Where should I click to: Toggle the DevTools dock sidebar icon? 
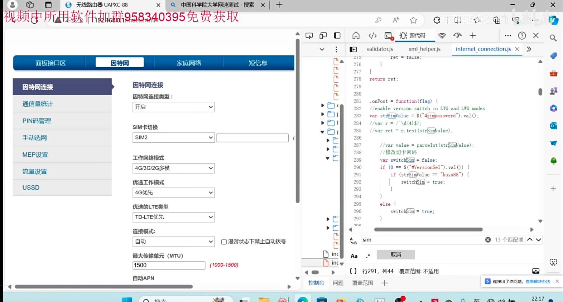[337, 35]
